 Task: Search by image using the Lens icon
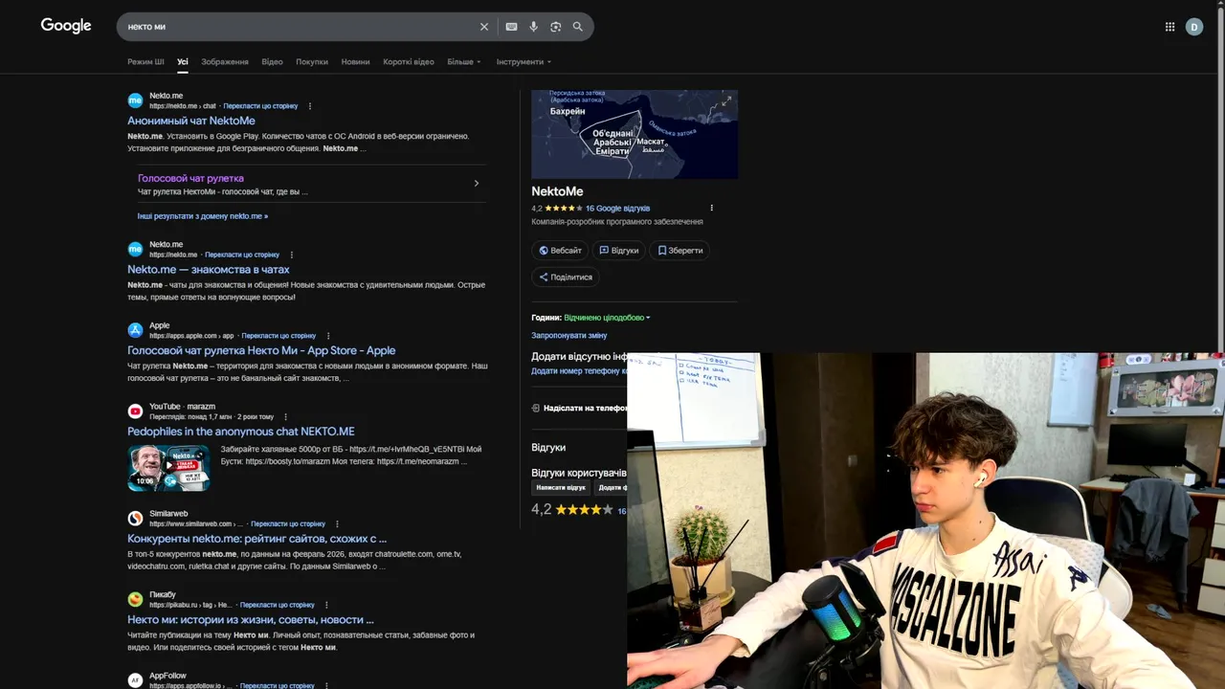pyautogui.click(x=555, y=27)
